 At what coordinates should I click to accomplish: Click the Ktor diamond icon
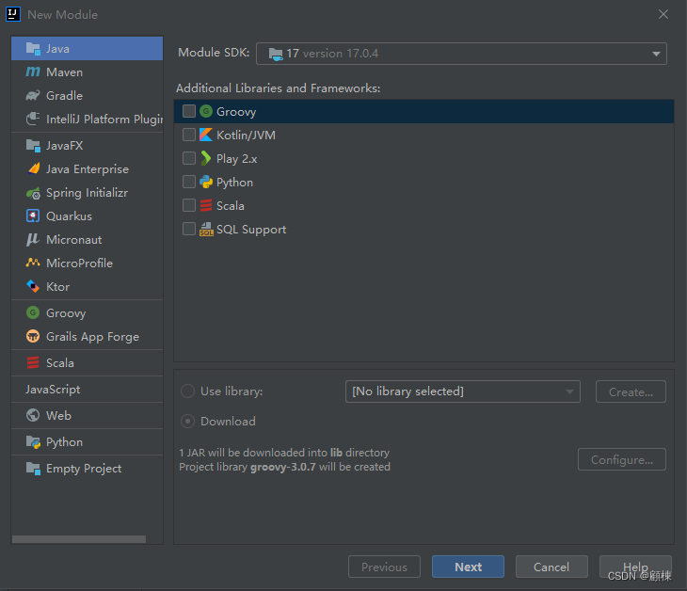click(33, 286)
